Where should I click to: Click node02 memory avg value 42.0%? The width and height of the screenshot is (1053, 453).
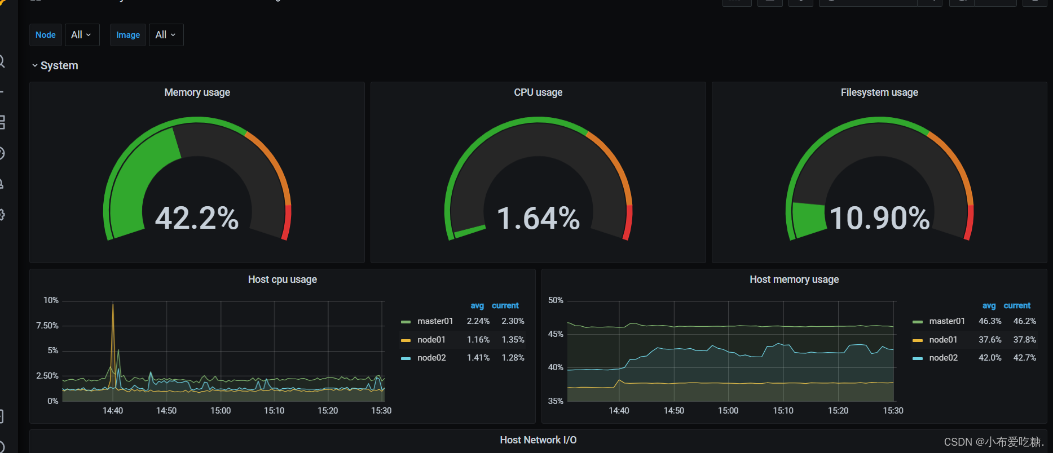click(990, 358)
